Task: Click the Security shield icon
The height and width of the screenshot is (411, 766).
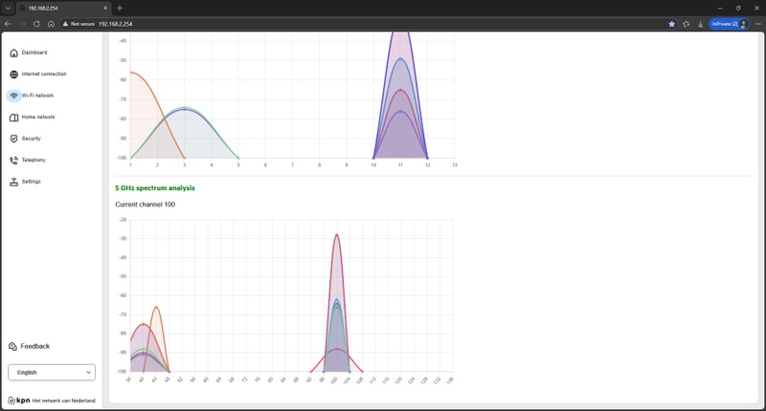Action: point(13,139)
